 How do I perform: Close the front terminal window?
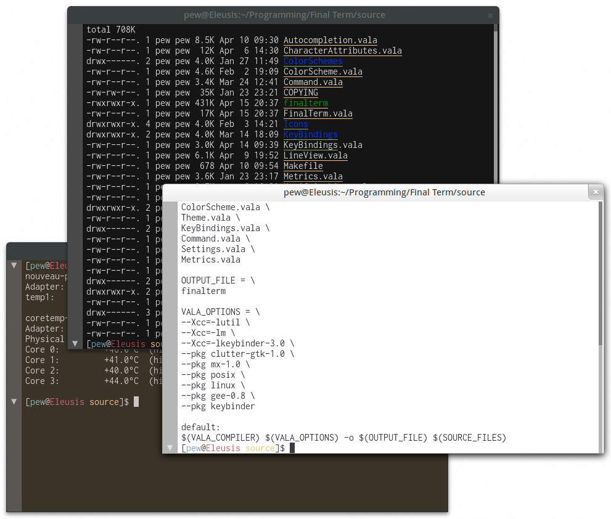[x=596, y=192]
